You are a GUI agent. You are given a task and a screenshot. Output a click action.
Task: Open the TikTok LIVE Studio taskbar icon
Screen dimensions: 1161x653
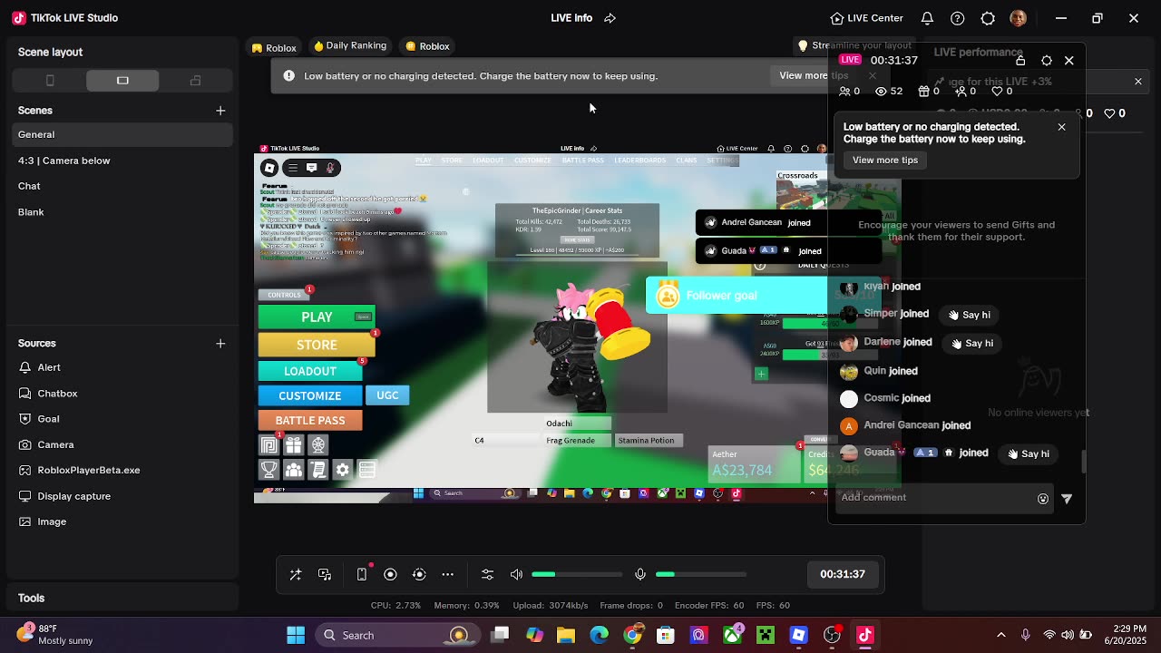click(x=865, y=636)
